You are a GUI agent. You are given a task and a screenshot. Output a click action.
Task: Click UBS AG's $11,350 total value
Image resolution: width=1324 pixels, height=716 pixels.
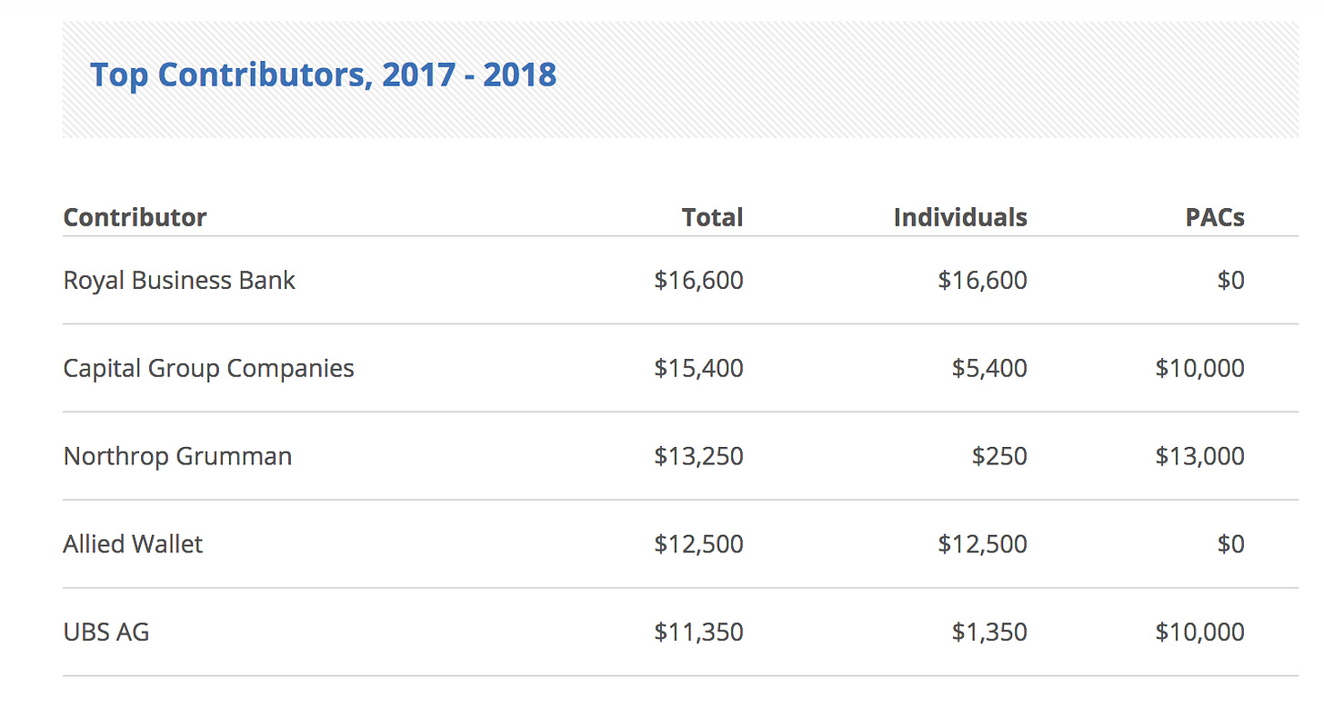click(698, 632)
